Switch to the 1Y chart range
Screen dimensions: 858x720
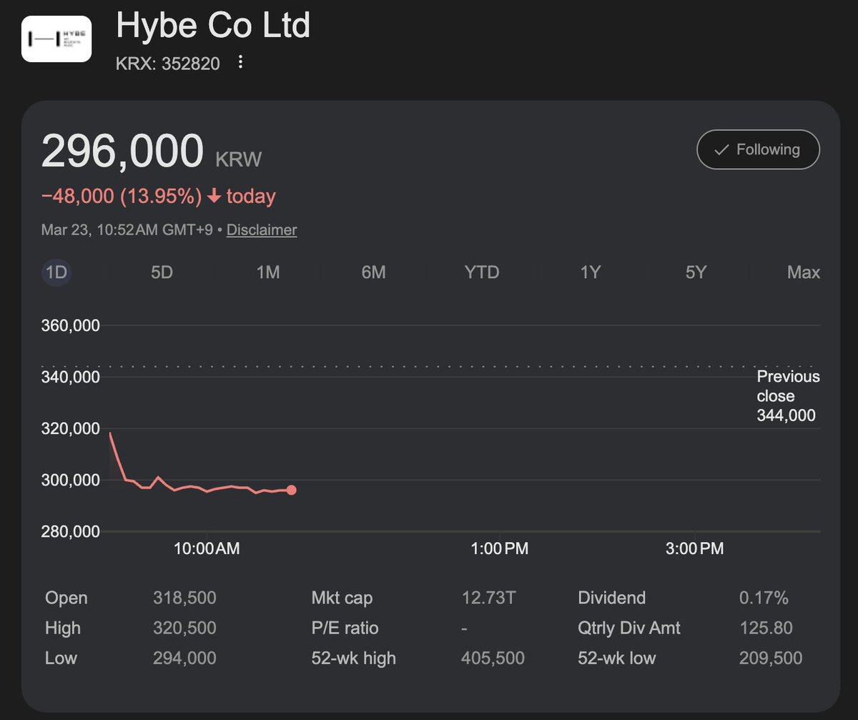coord(590,272)
